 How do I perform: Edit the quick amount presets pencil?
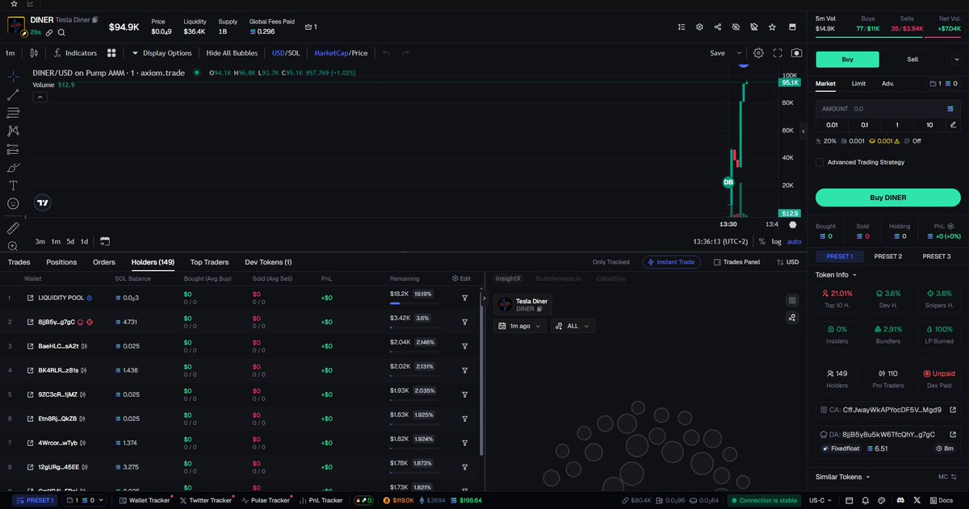pyautogui.click(x=954, y=125)
